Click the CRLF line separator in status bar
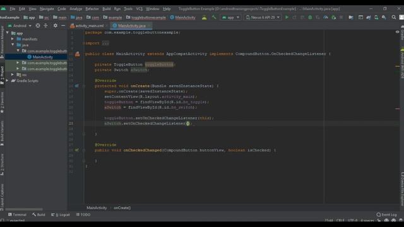This screenshot has height=227, width=404. coord(340,220)
